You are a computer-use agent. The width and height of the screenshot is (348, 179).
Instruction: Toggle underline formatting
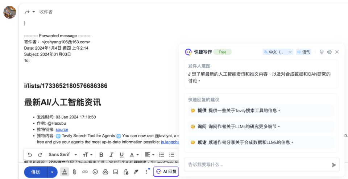point(122,155)
